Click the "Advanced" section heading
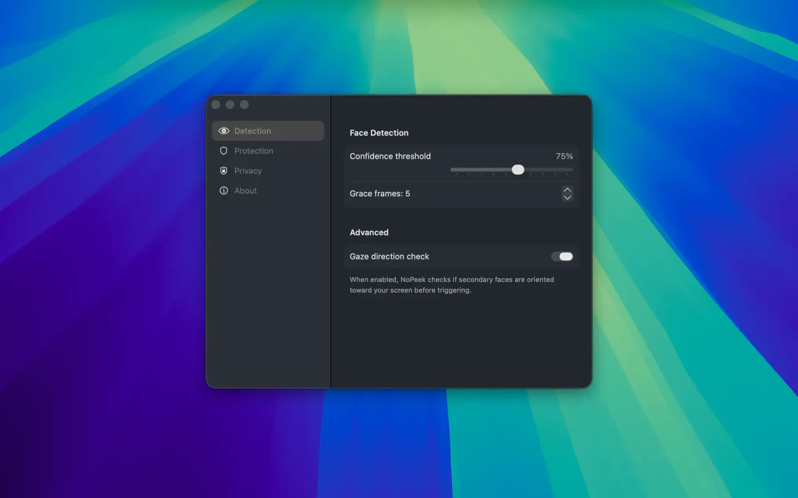 pyautogui.click(x=369, y=232)
